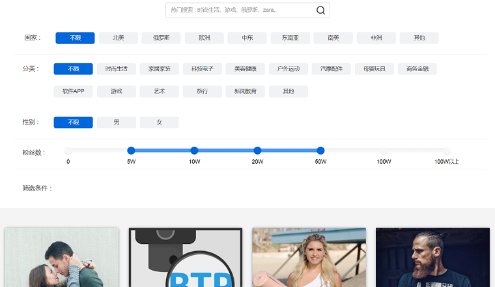Image resolution: width=495 pixels, height=287 pixels.
Task: Click the search magnifier icon
Action: tap(320, 10)
